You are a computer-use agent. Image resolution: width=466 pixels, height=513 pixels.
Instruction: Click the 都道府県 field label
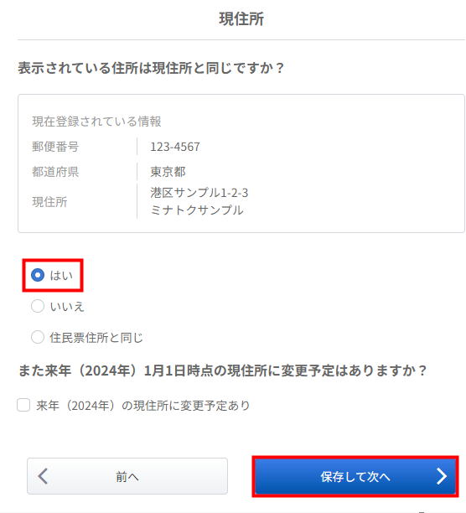[x=55, y=172]
